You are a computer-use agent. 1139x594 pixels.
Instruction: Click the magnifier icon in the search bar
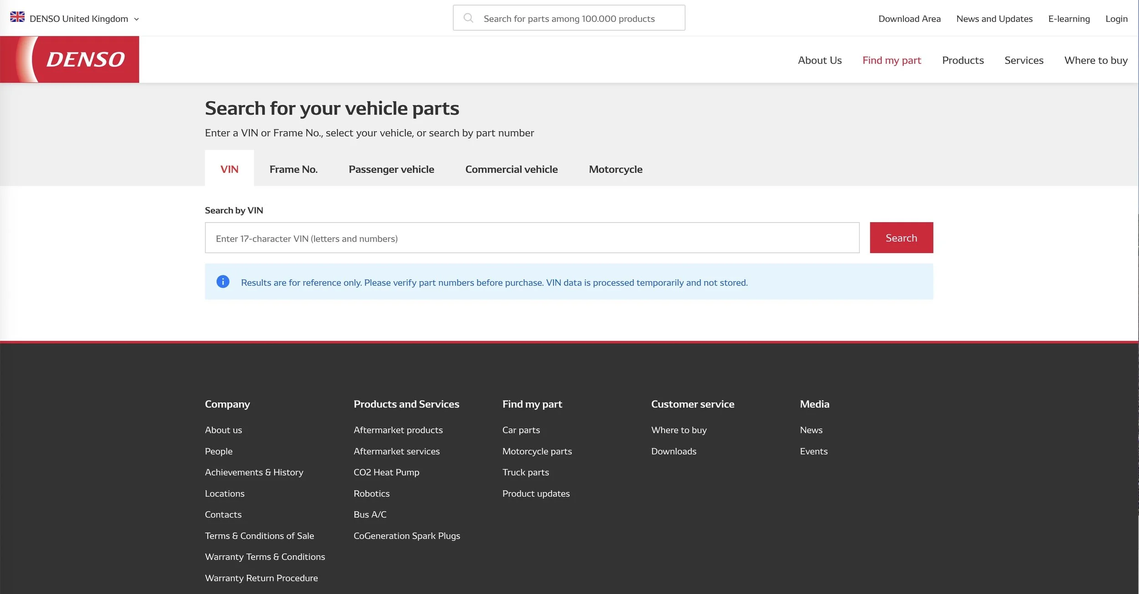click(x=468, y=17)
